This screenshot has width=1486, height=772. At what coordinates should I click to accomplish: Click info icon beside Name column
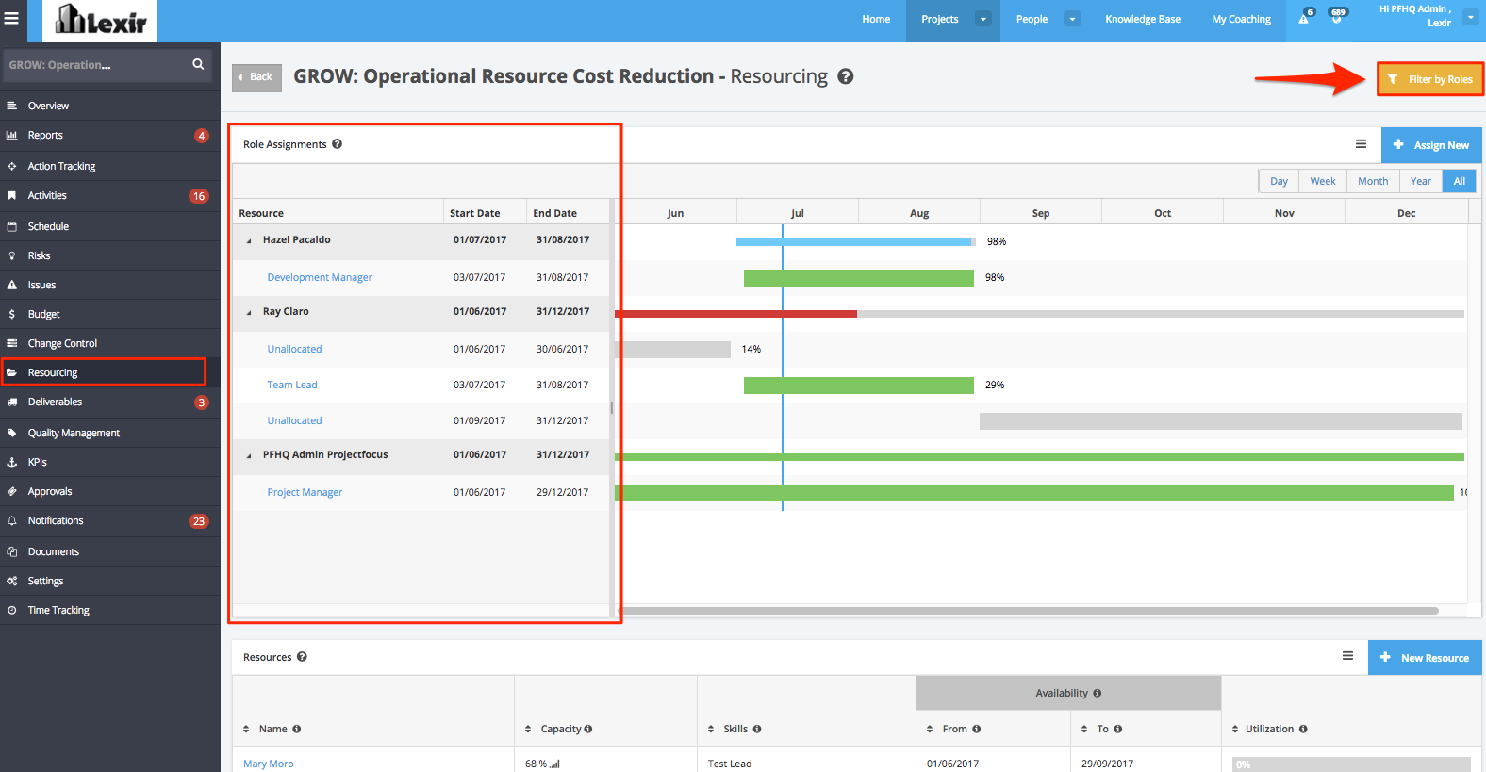(x=296, y=729)
